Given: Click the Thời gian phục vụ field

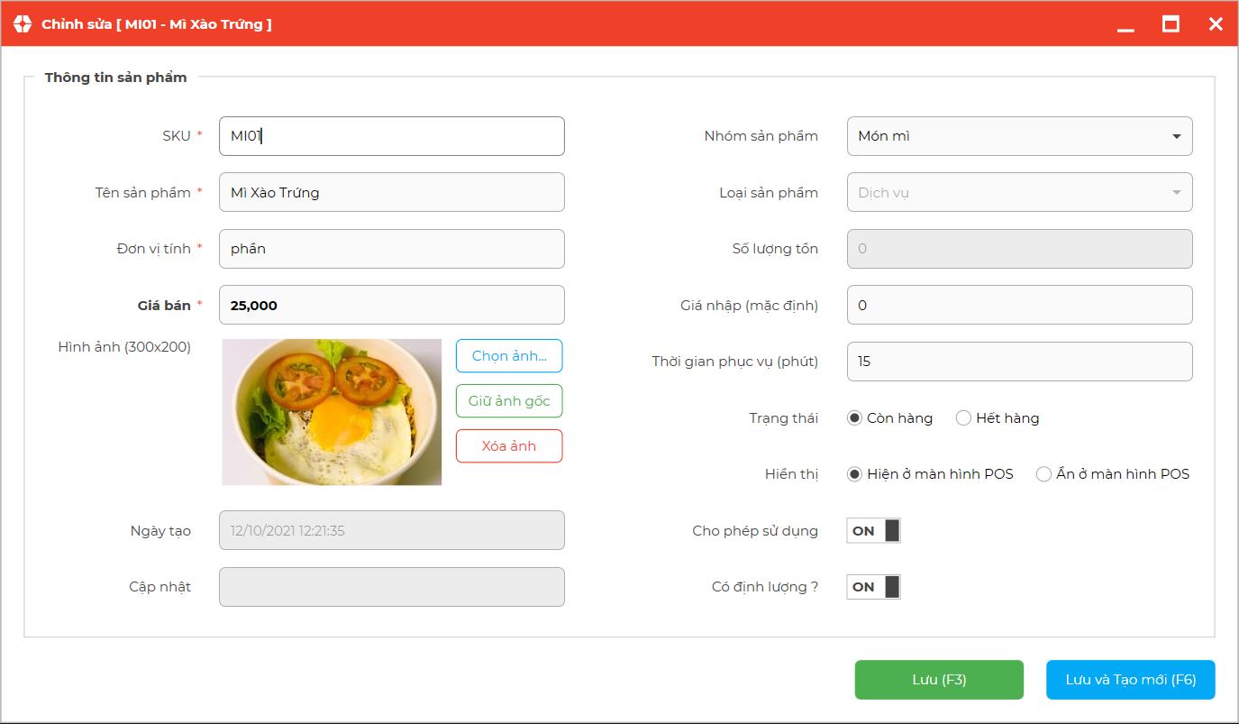Looking at the screenshot, I should click(1019, 362).
